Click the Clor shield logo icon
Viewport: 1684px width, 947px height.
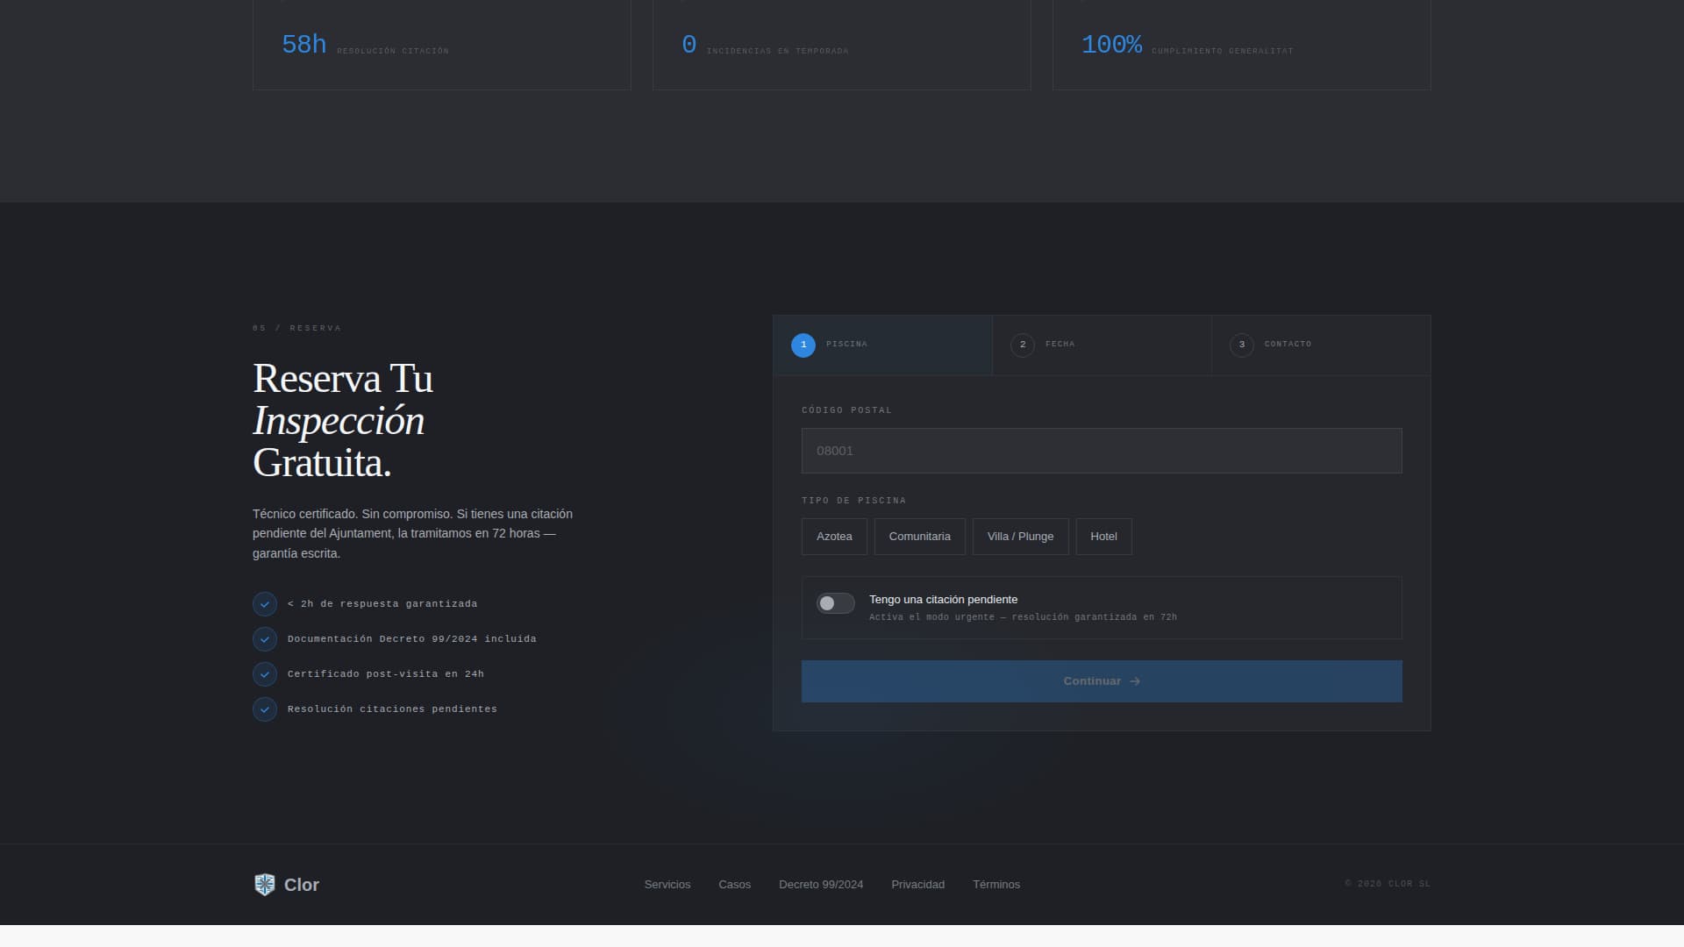264,885
